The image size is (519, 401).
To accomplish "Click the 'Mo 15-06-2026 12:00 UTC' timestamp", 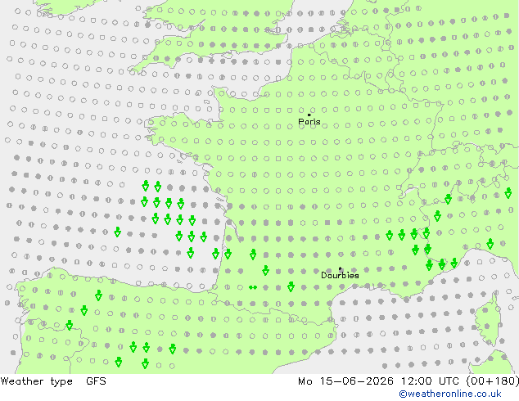I will 379,381.
